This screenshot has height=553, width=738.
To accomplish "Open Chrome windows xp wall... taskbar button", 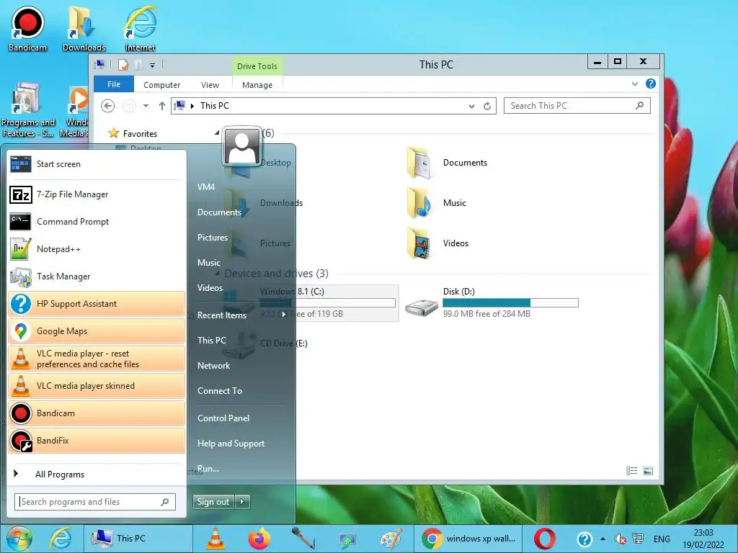I will [x=470, y=539].
